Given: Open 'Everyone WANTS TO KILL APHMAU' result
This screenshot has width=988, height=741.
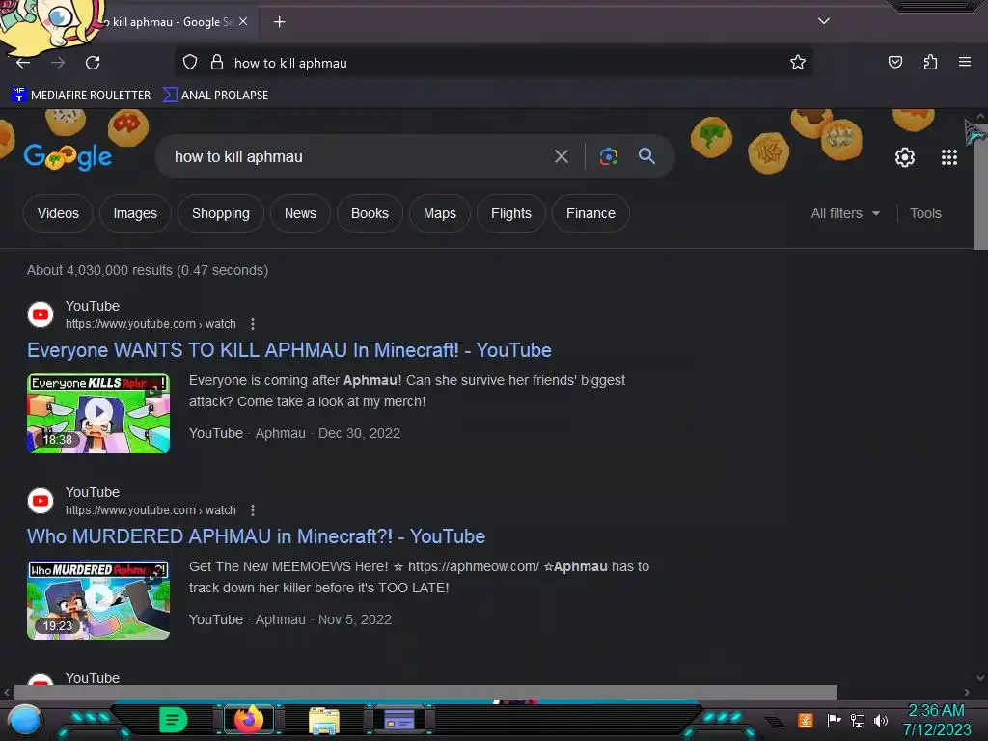Looking at the screenshot, I should point(289,350).
